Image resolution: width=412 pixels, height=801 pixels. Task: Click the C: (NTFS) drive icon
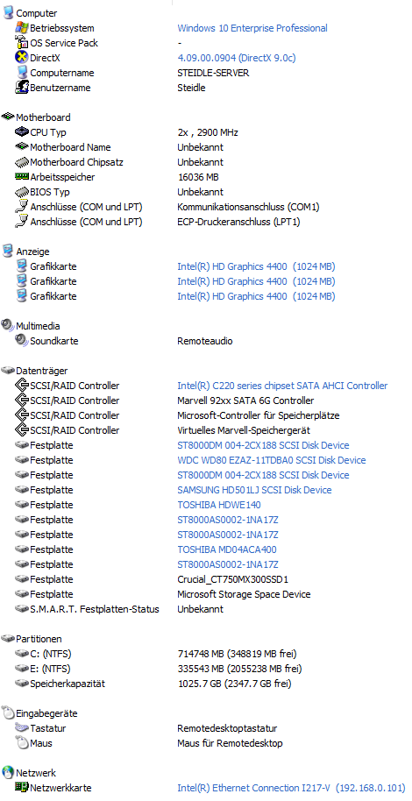[x=22, y=654]
